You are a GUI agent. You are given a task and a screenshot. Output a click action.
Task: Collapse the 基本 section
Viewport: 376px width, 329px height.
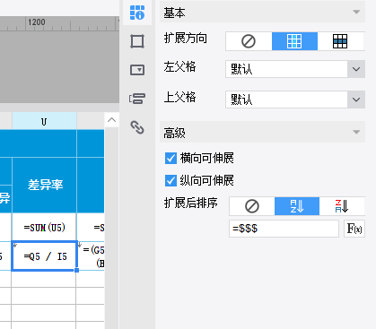[356, 12]
